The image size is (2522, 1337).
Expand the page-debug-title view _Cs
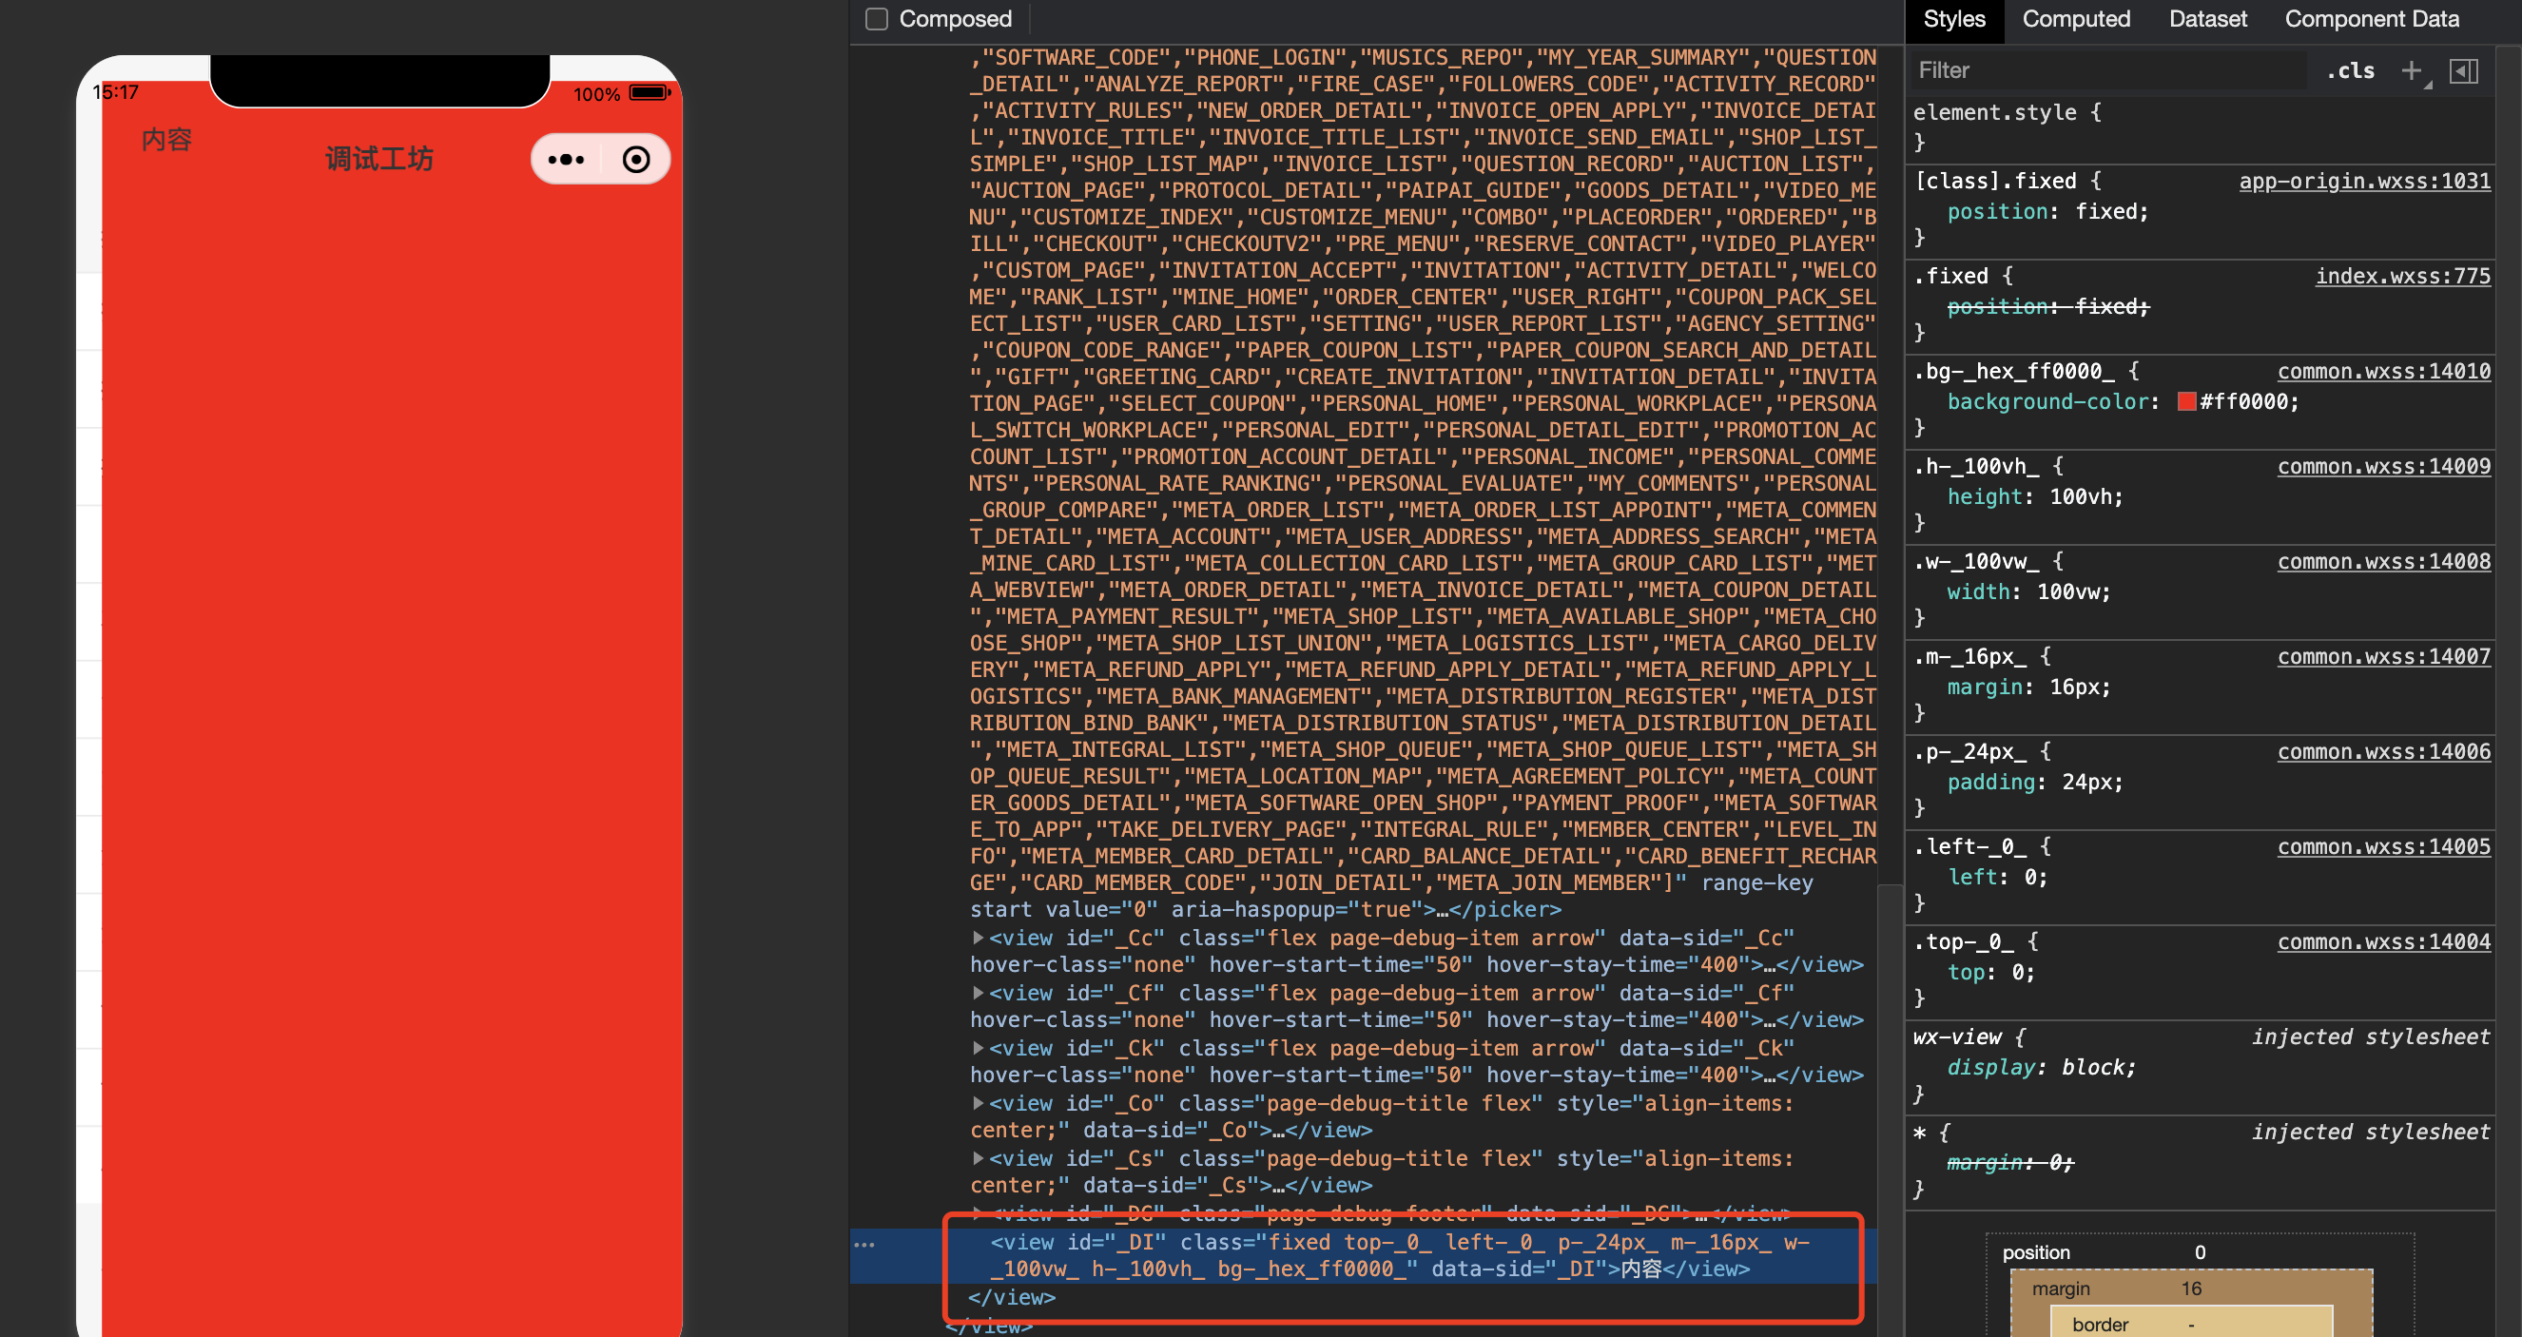tap(977, 1158)
